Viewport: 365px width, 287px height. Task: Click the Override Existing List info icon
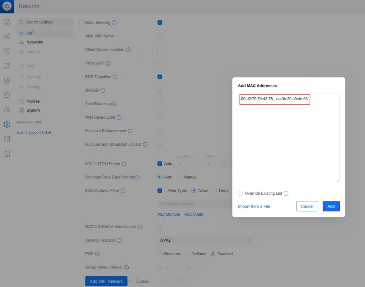(286, 194)
